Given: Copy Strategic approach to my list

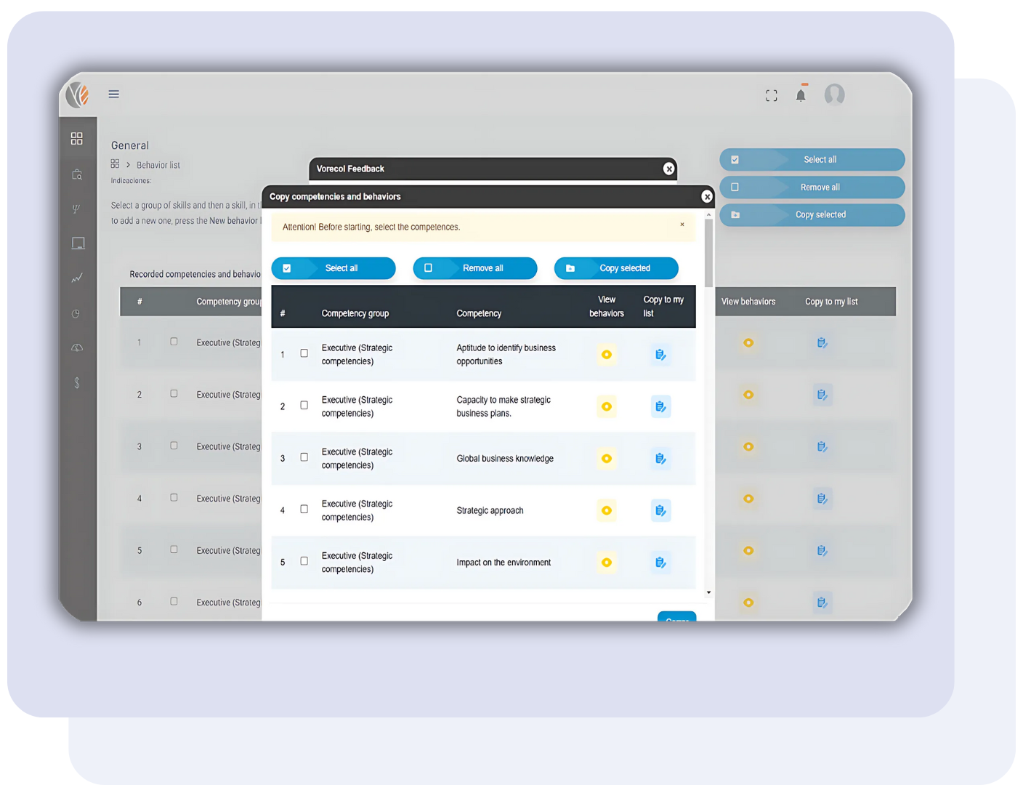Looking at the screenshot, I should point(660,511).
